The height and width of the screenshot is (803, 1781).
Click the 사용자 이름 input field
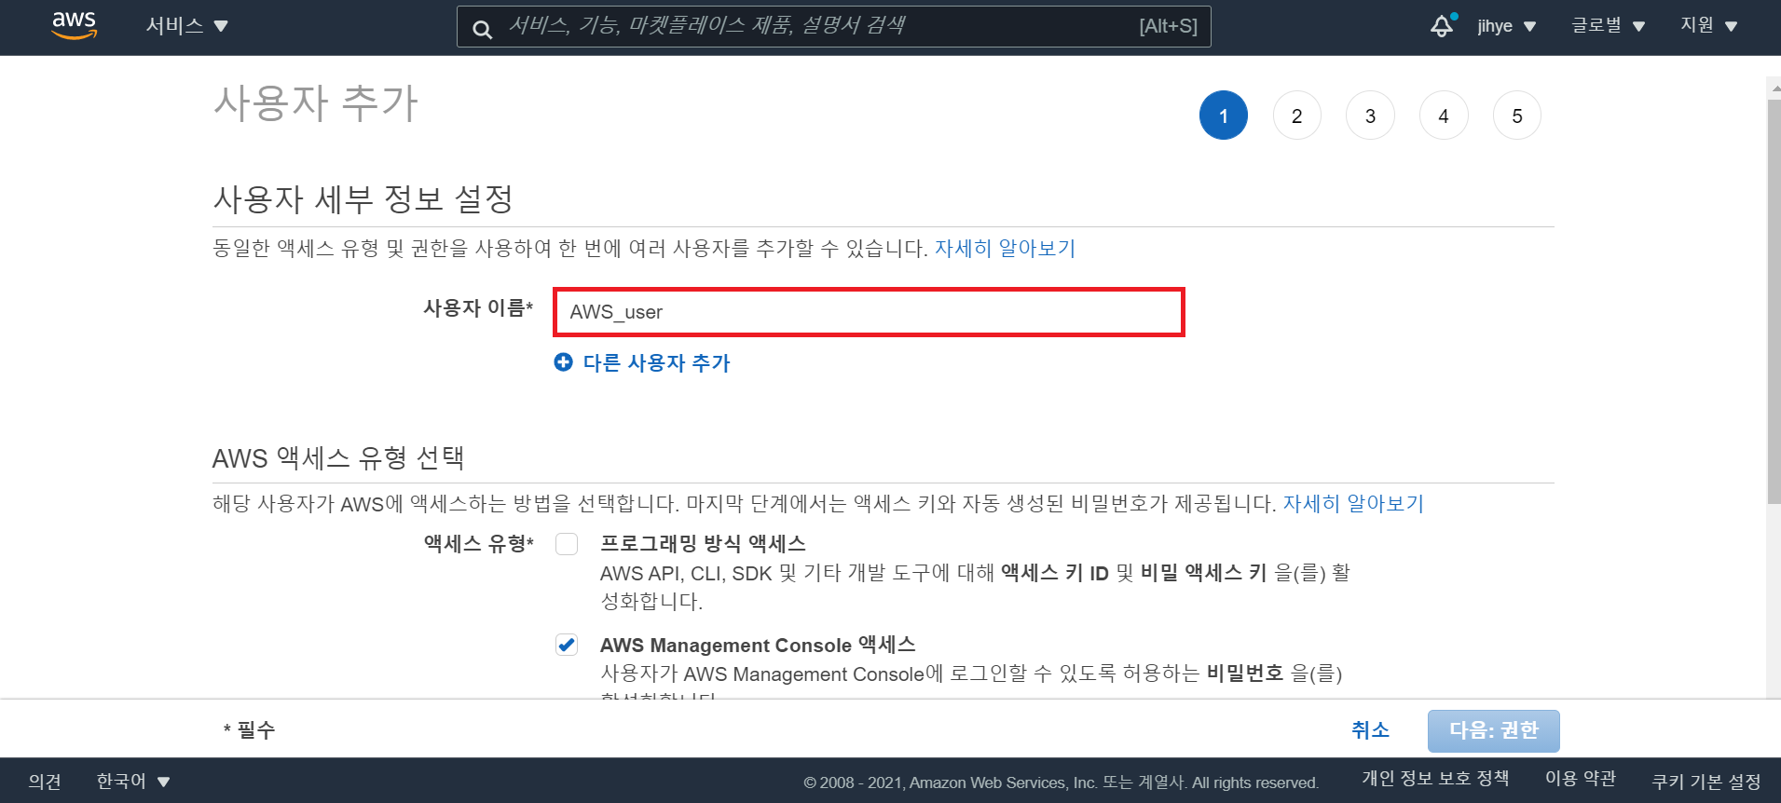pos(869,312)
